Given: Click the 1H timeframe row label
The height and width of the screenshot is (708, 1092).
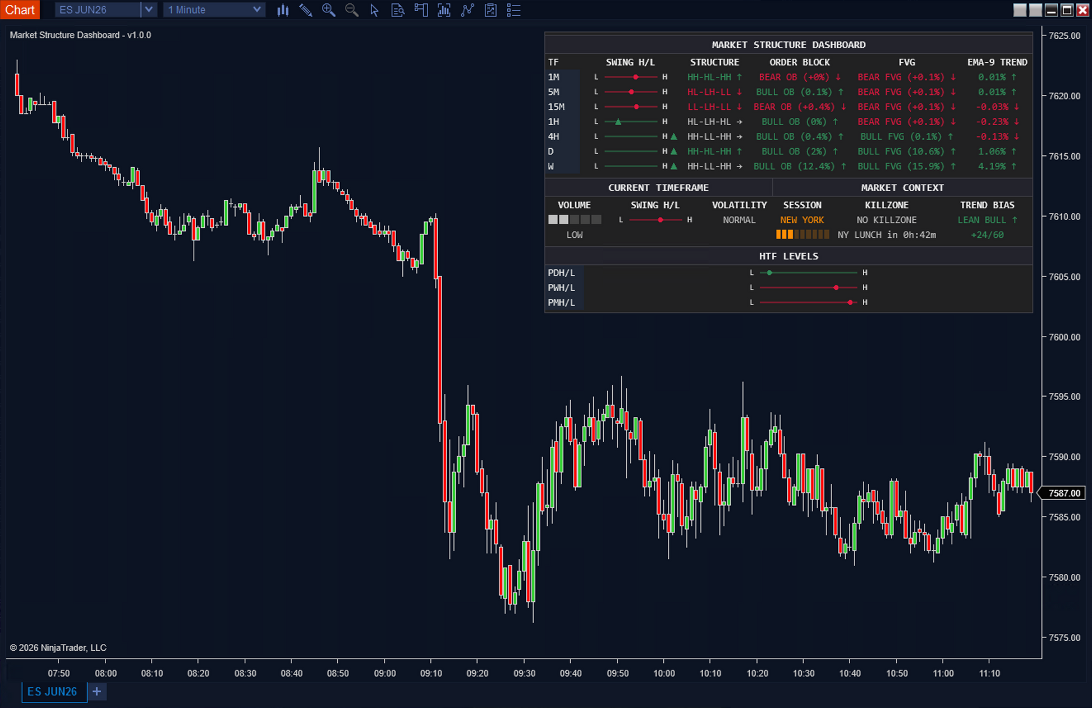Looking at the screenshot, I should coord(554,122).
